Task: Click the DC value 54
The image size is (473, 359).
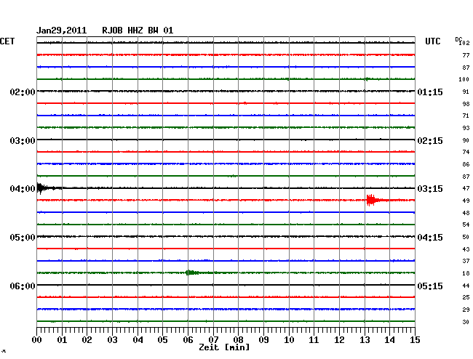Action: (466, 225)
